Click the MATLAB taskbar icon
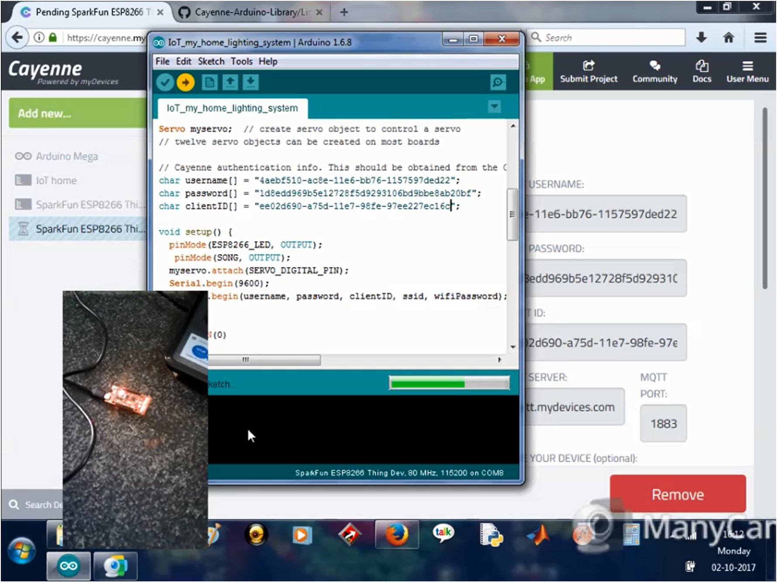 538,534
